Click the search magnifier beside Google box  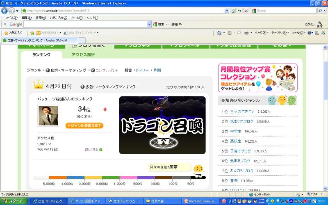[x=320, y=11]
